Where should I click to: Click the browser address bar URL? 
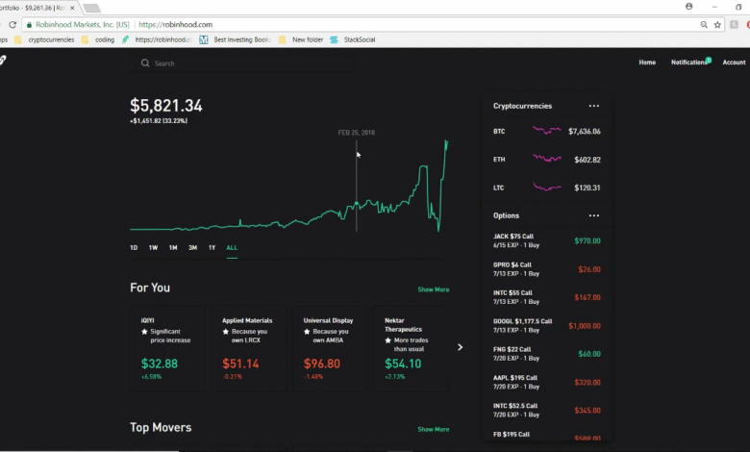tap(176, 24)
